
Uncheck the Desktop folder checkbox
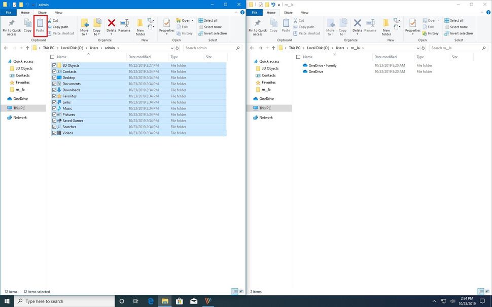coord(55,78)
